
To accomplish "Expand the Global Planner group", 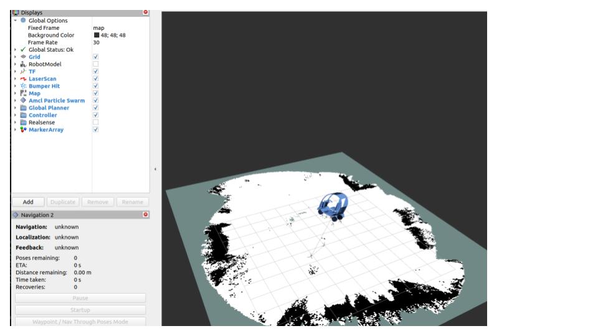I will (x=15, y=108).
